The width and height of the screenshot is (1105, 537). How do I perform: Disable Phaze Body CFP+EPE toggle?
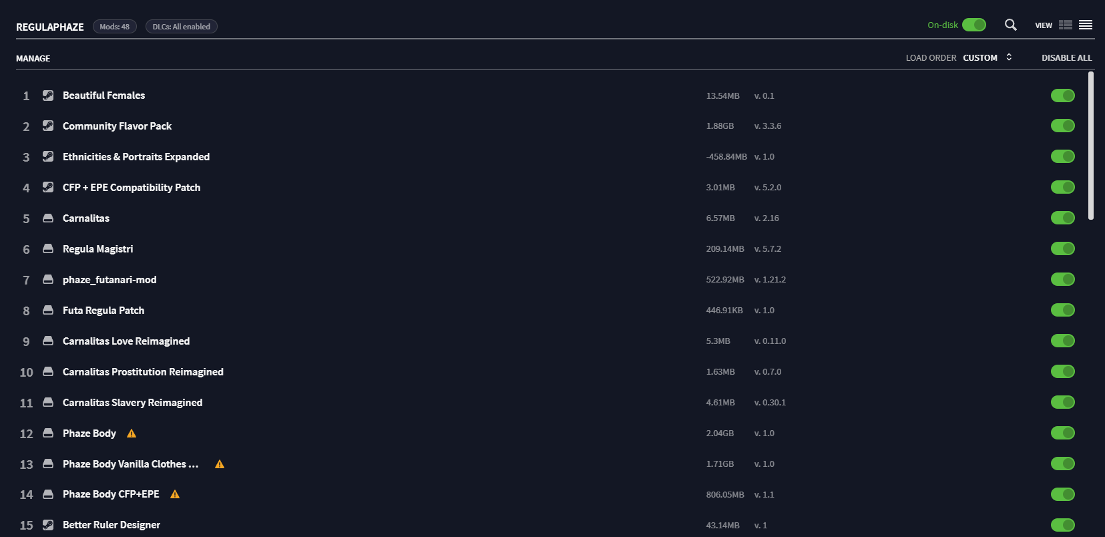[x=1062, y=494]
